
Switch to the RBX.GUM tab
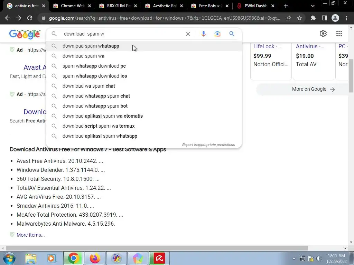point(118,6)
